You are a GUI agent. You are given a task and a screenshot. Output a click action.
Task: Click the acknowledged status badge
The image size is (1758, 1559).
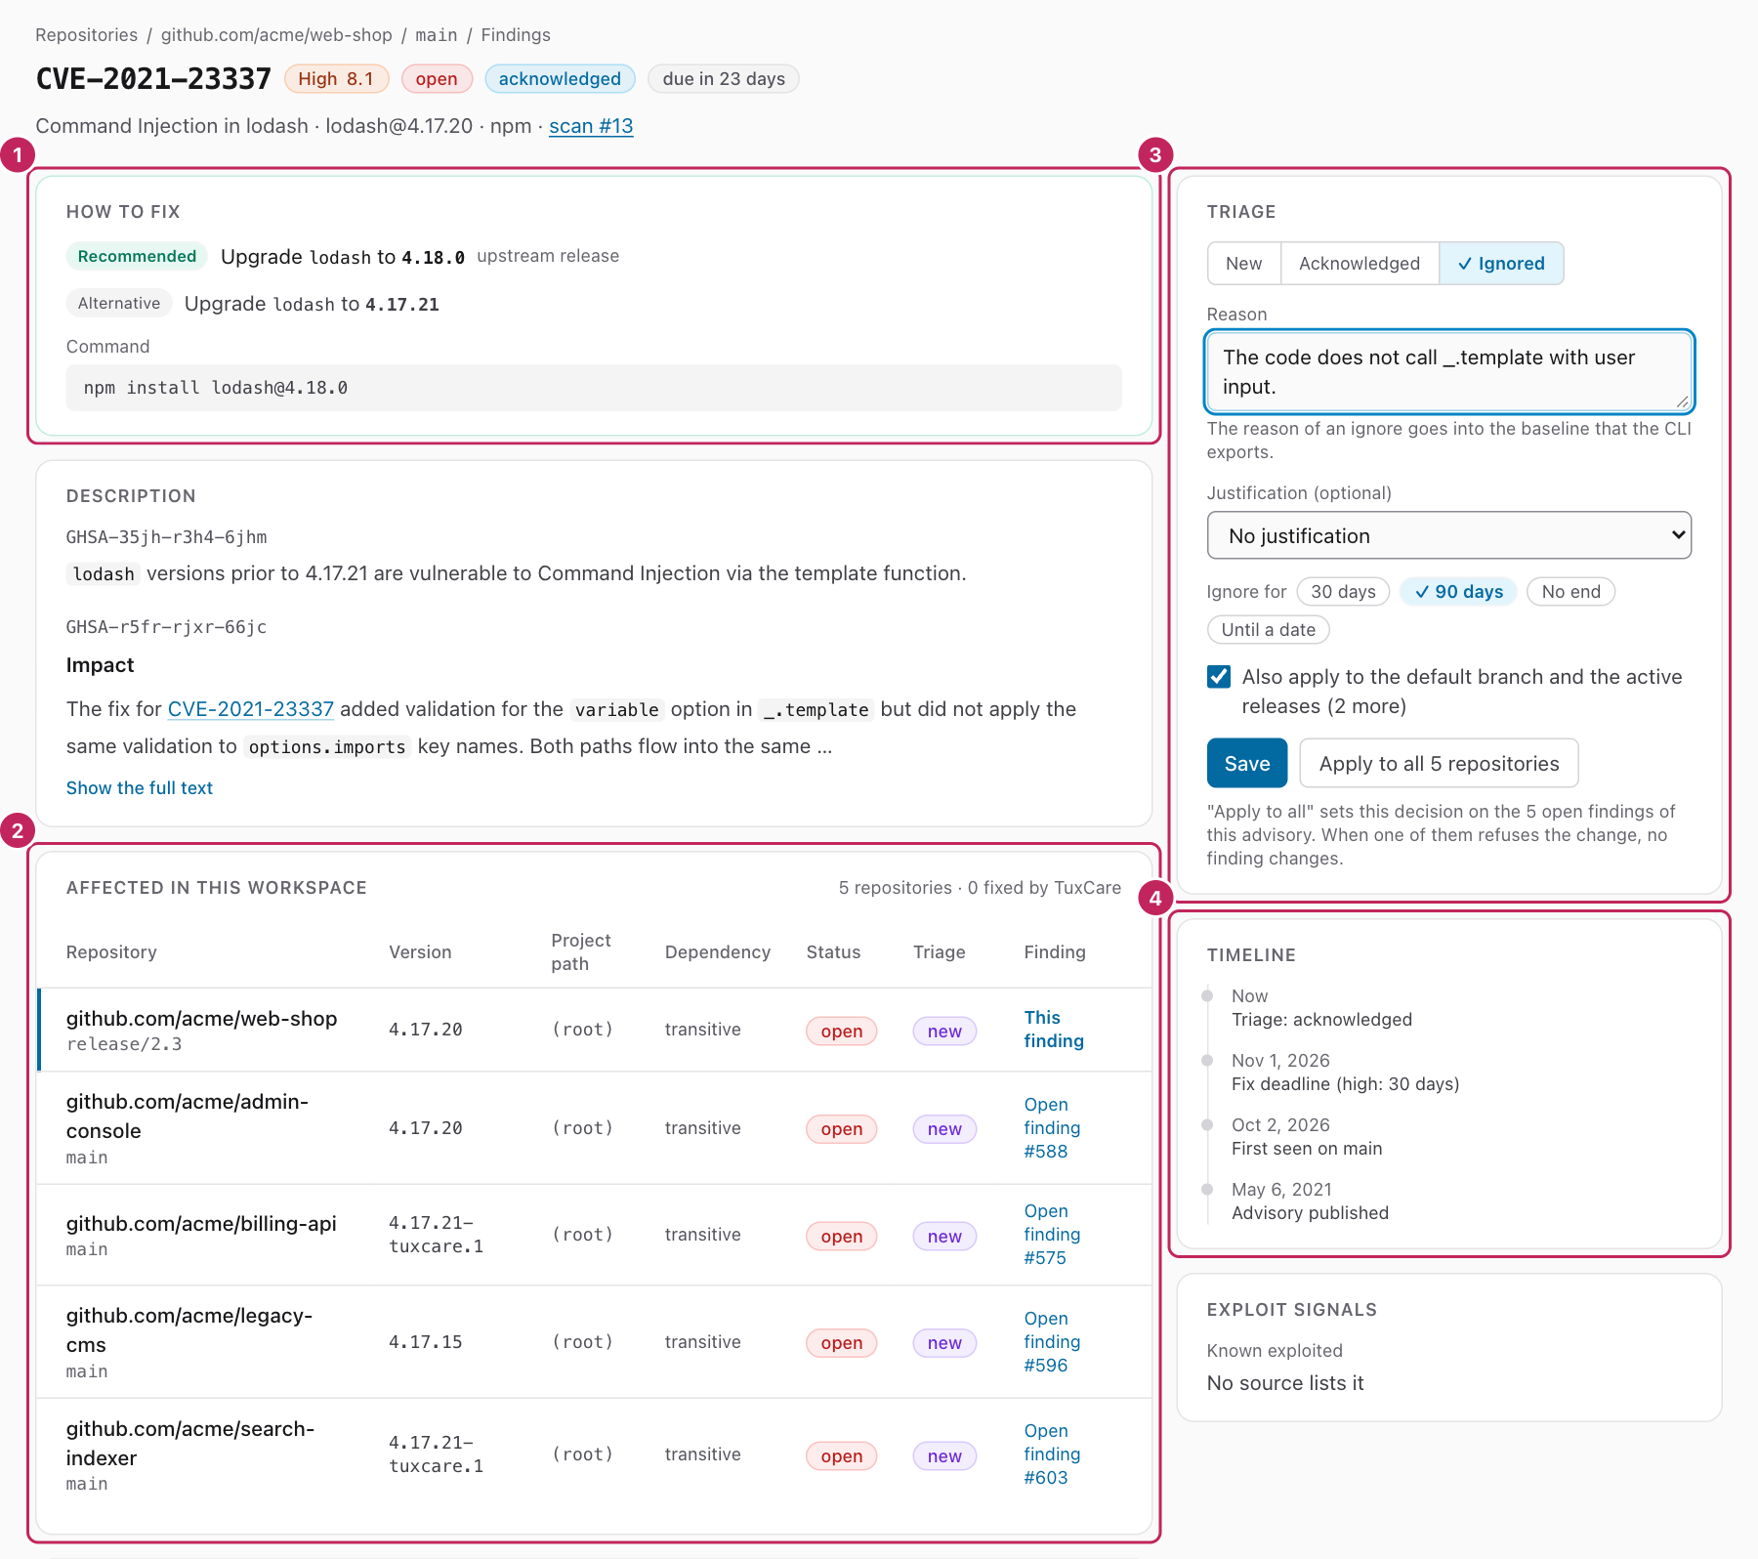click(x=560, y=79)
